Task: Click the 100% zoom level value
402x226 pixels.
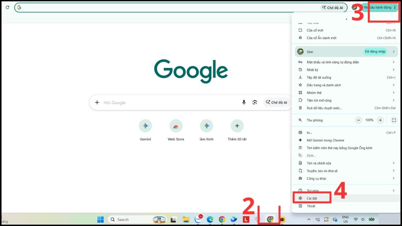Action: click(369, 120)
